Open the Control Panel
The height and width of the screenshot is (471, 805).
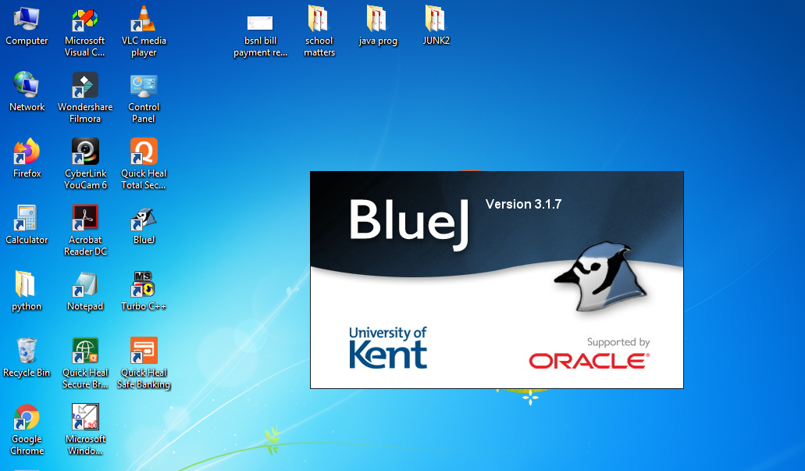click(144, 84)
